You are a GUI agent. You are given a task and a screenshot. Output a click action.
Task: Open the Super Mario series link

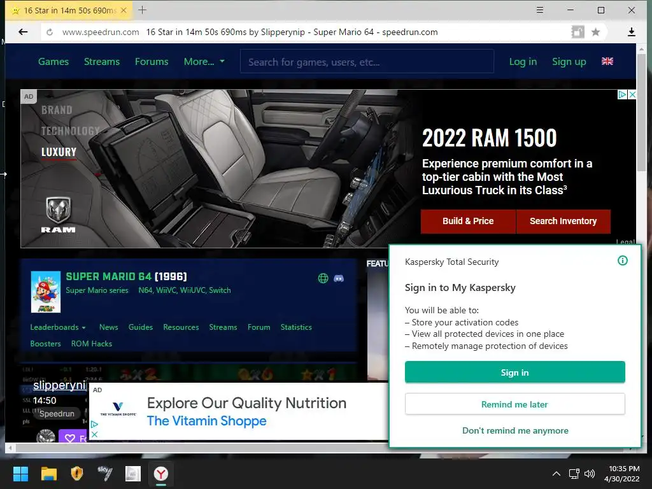click(97, 290)
